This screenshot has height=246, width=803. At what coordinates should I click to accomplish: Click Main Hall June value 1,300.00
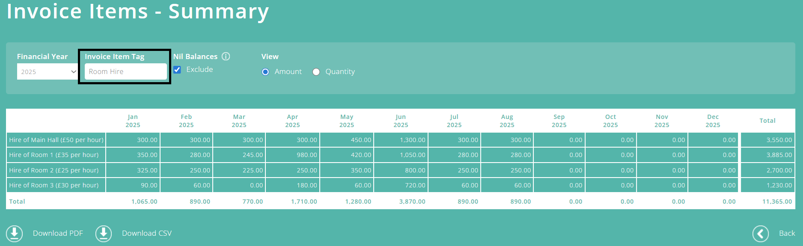tap(413, 140)
